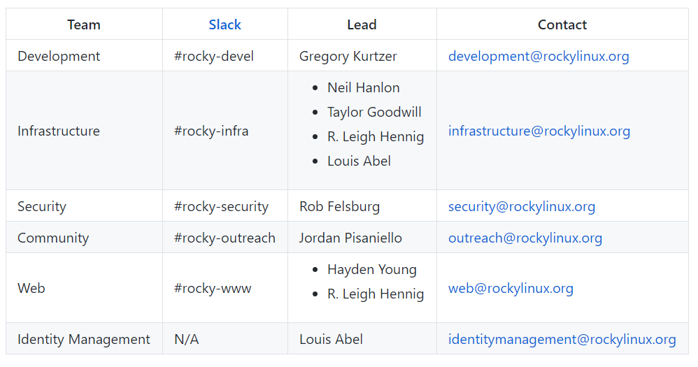Click web@rockylinux.org contact link

(511, 288)
